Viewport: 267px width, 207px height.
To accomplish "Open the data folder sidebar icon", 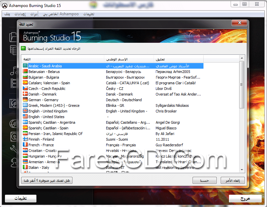I will (x=13, y=37).
